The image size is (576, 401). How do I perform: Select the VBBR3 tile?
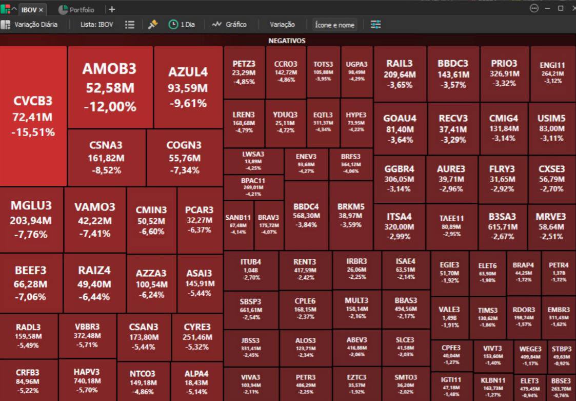(87, 335)
